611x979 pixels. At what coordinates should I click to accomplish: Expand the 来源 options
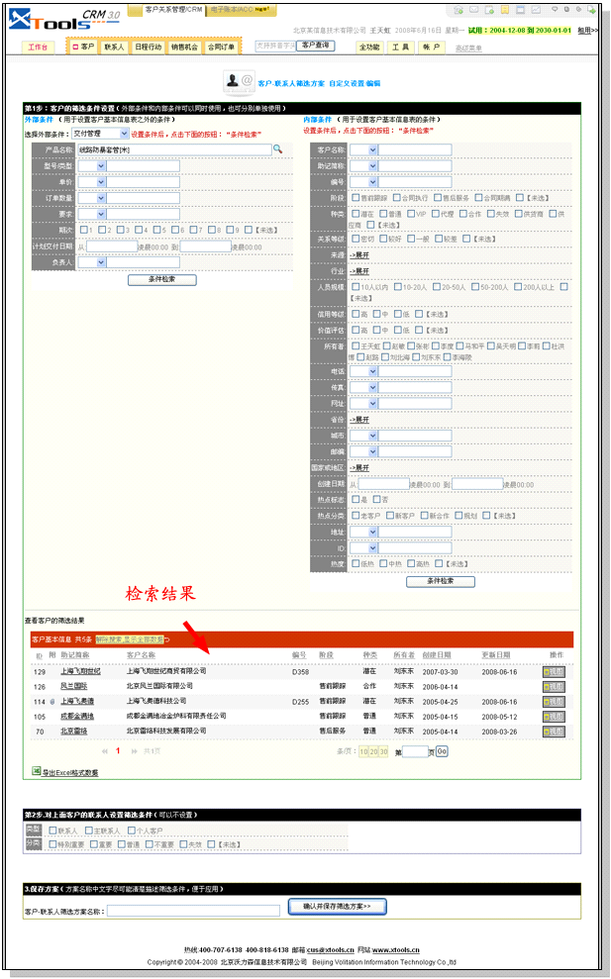[x=358, y=255]
